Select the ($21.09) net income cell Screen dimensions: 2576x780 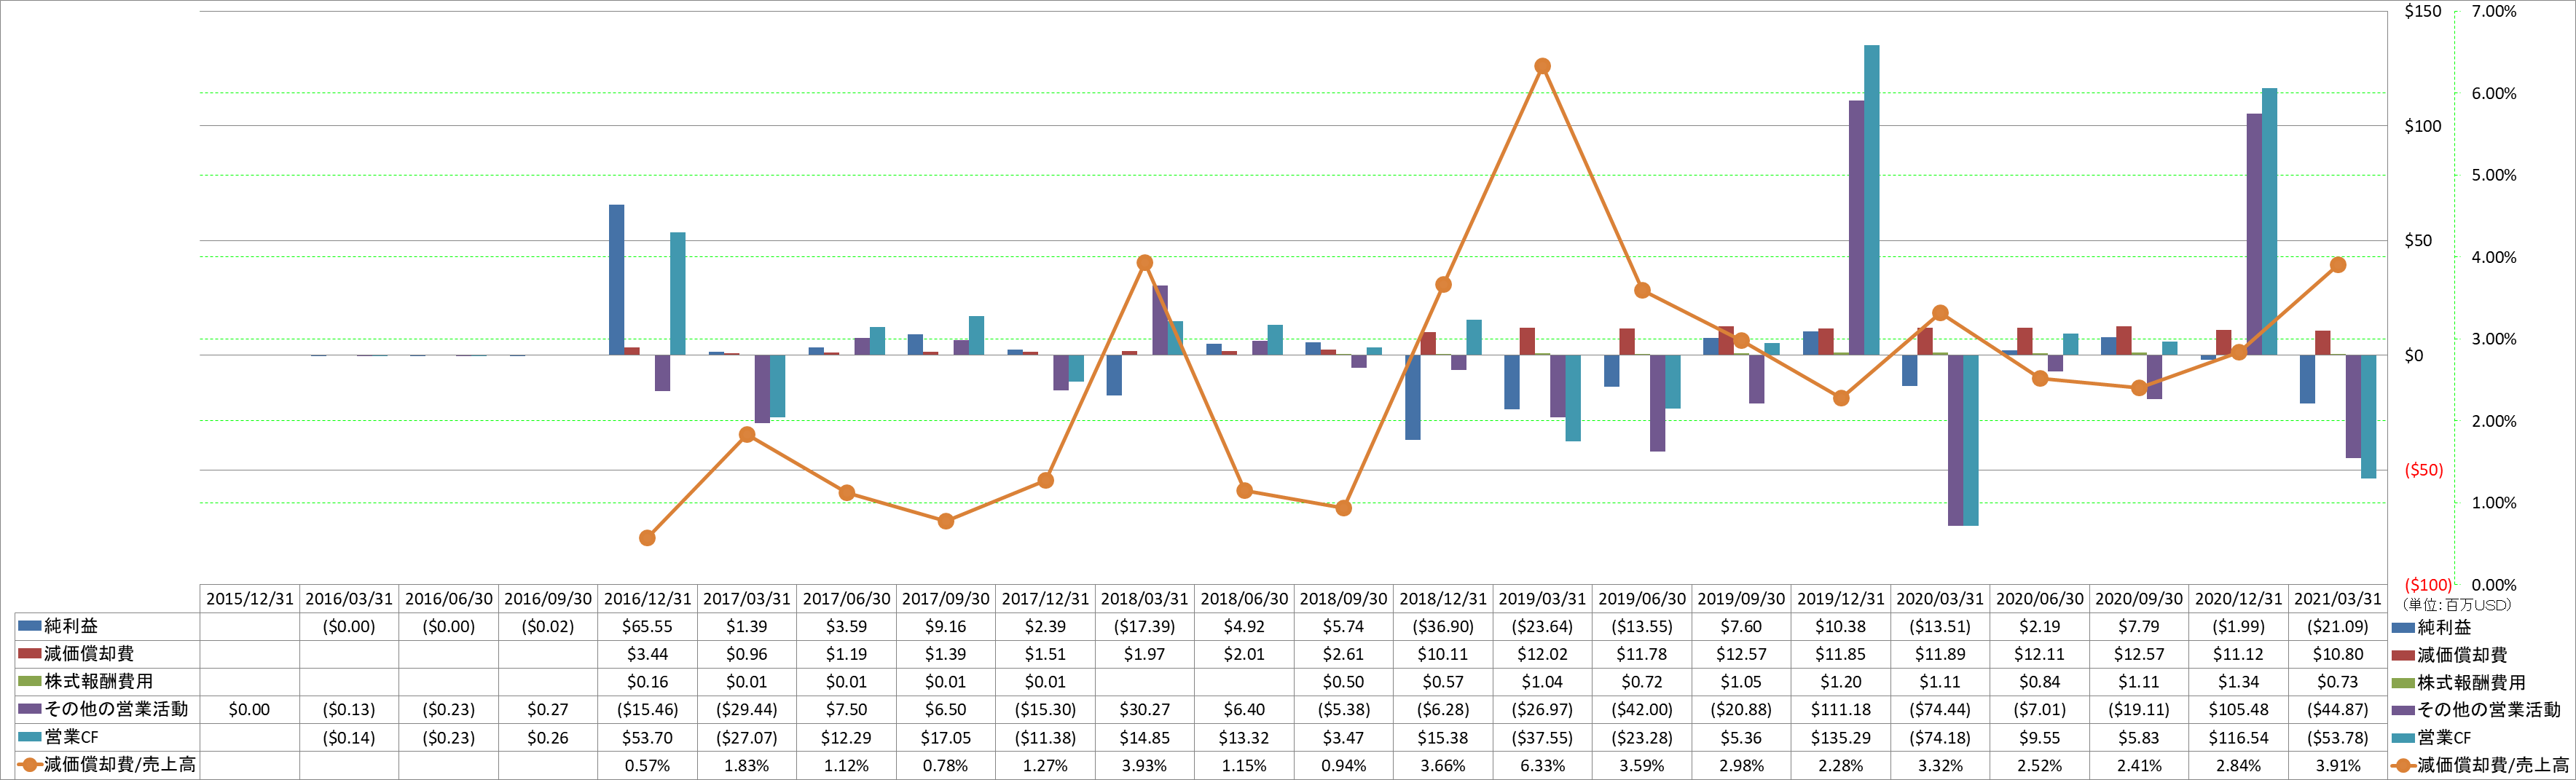[2338, 627]
